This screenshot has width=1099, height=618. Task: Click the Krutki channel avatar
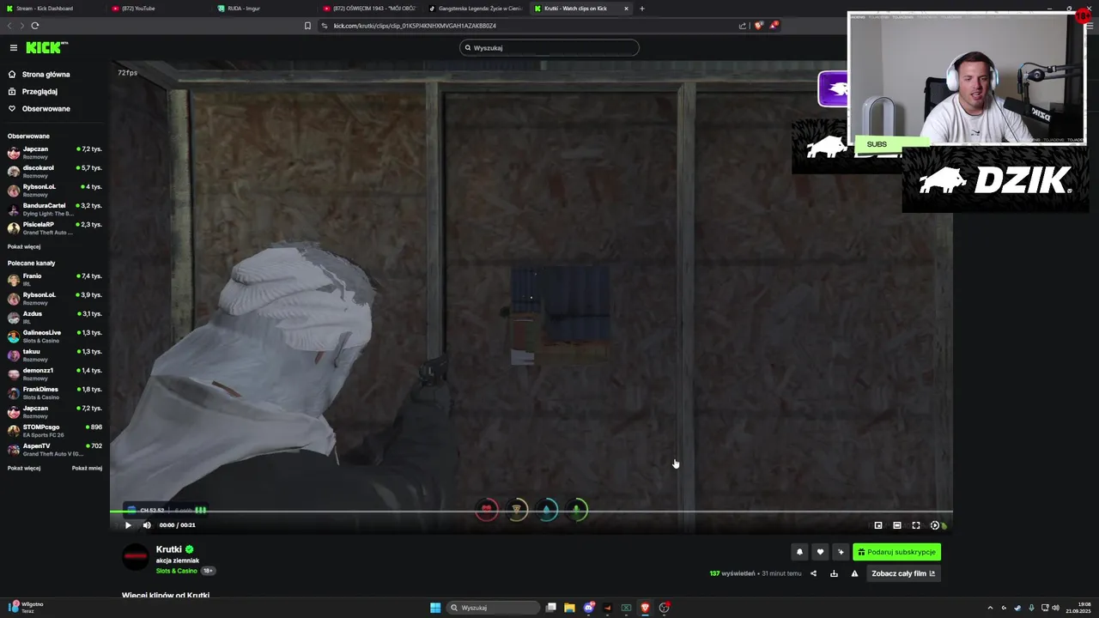click(136, 557)
